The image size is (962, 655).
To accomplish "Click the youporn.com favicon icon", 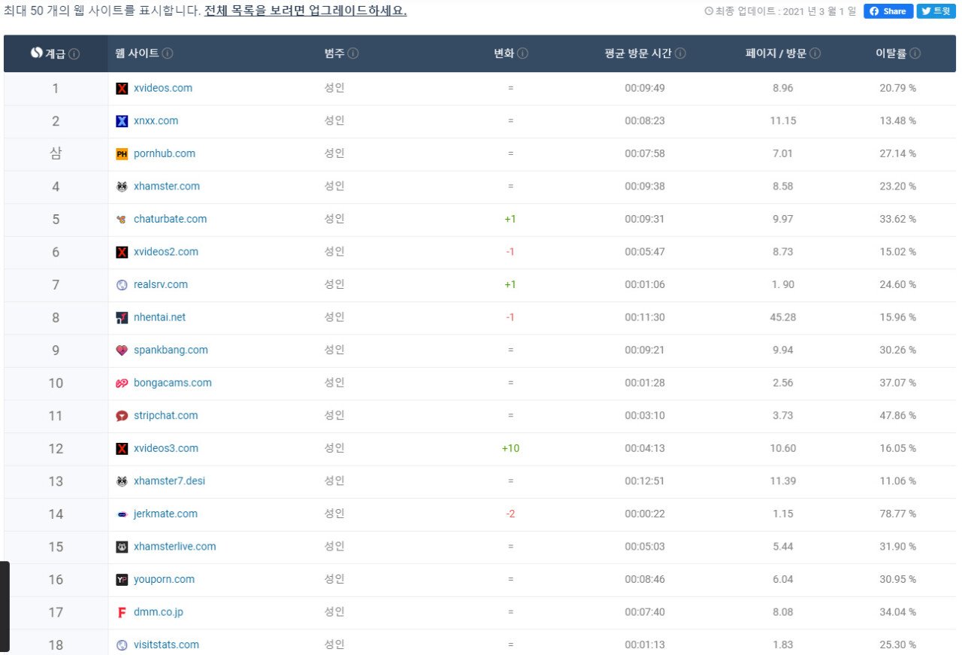I will pos(123,579).
